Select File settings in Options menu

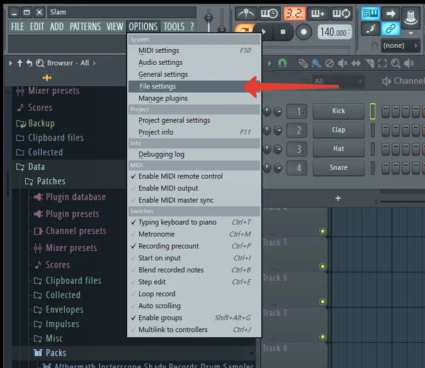click(x=194, y=86)
